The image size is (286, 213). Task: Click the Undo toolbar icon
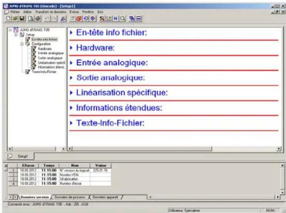pos(47,19)
